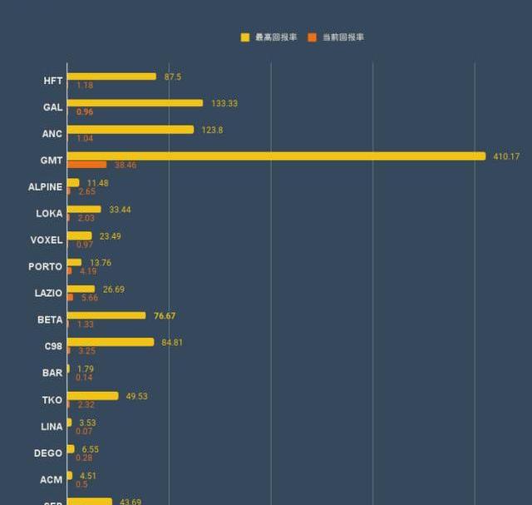532x505 pixels.
Task: Click the orange 当前回报率 legend swatch
Action: coord(313,37)
